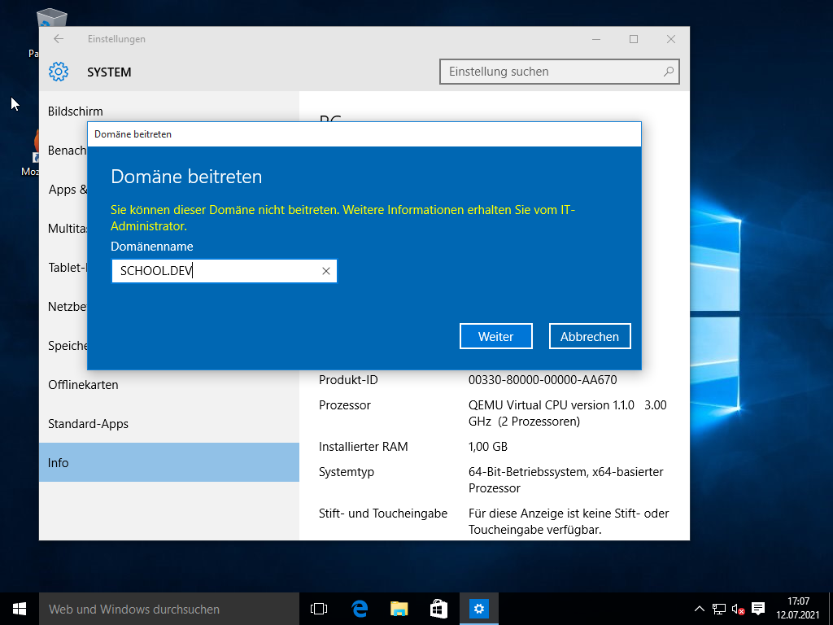Click the Weiter button
833x625 pixels.
pos(495,336)
